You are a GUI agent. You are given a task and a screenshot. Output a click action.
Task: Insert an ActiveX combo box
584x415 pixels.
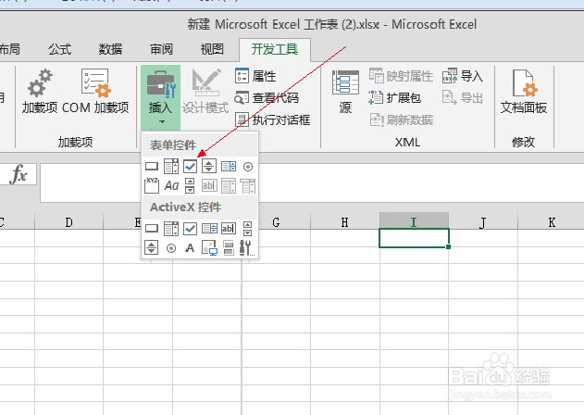click(x=171, y=229)
